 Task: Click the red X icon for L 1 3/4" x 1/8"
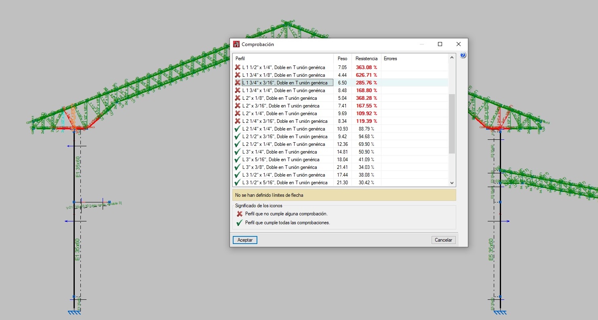pos(238,75)
